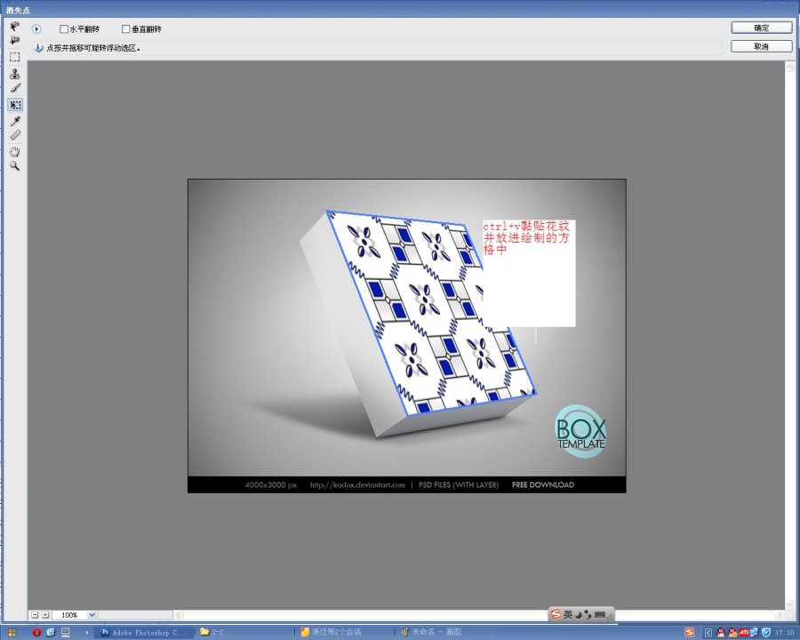Click the blue info icon beside the hint text
The width and height of the screenshot is (800, 640).
point(38,48)
